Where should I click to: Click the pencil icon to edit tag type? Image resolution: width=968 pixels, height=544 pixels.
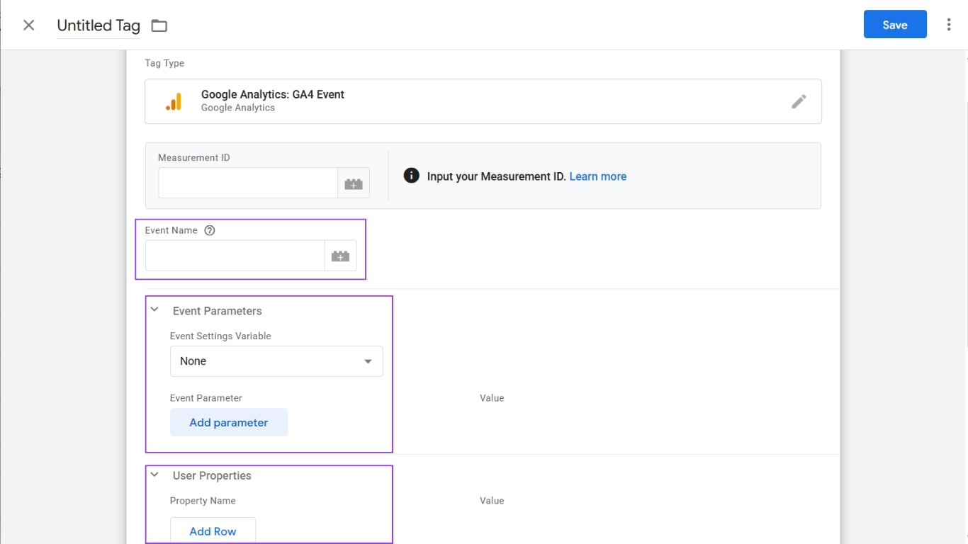799,101
